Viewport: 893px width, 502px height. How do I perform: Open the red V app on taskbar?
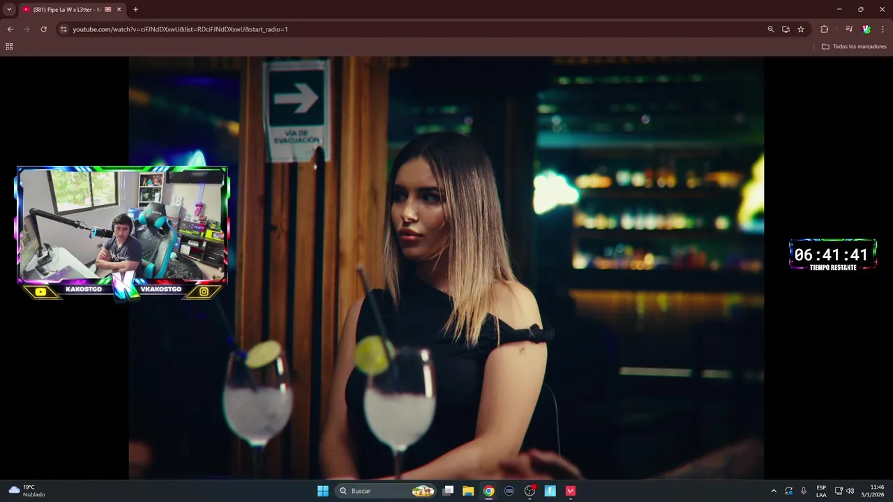(571, 491)
